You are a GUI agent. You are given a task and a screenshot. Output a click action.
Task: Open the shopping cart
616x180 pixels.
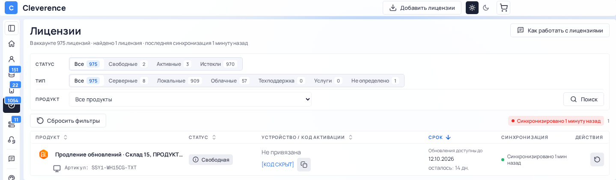click(503, 8)
